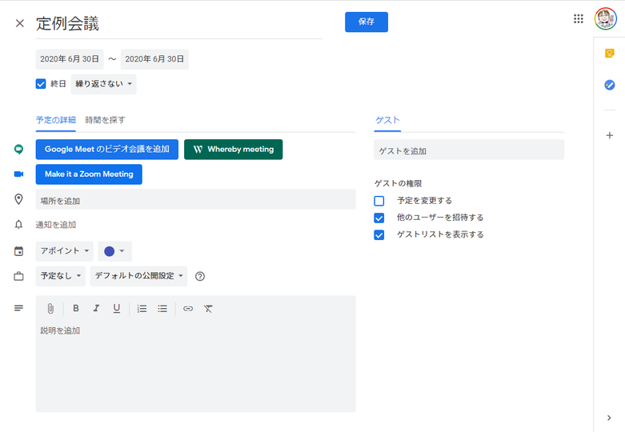
Task: Toggle bold formatting in description
Action: point(76,309)
